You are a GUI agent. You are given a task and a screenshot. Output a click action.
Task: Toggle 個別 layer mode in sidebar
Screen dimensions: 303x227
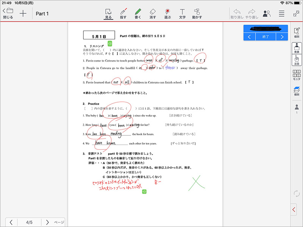coord(297,91)
